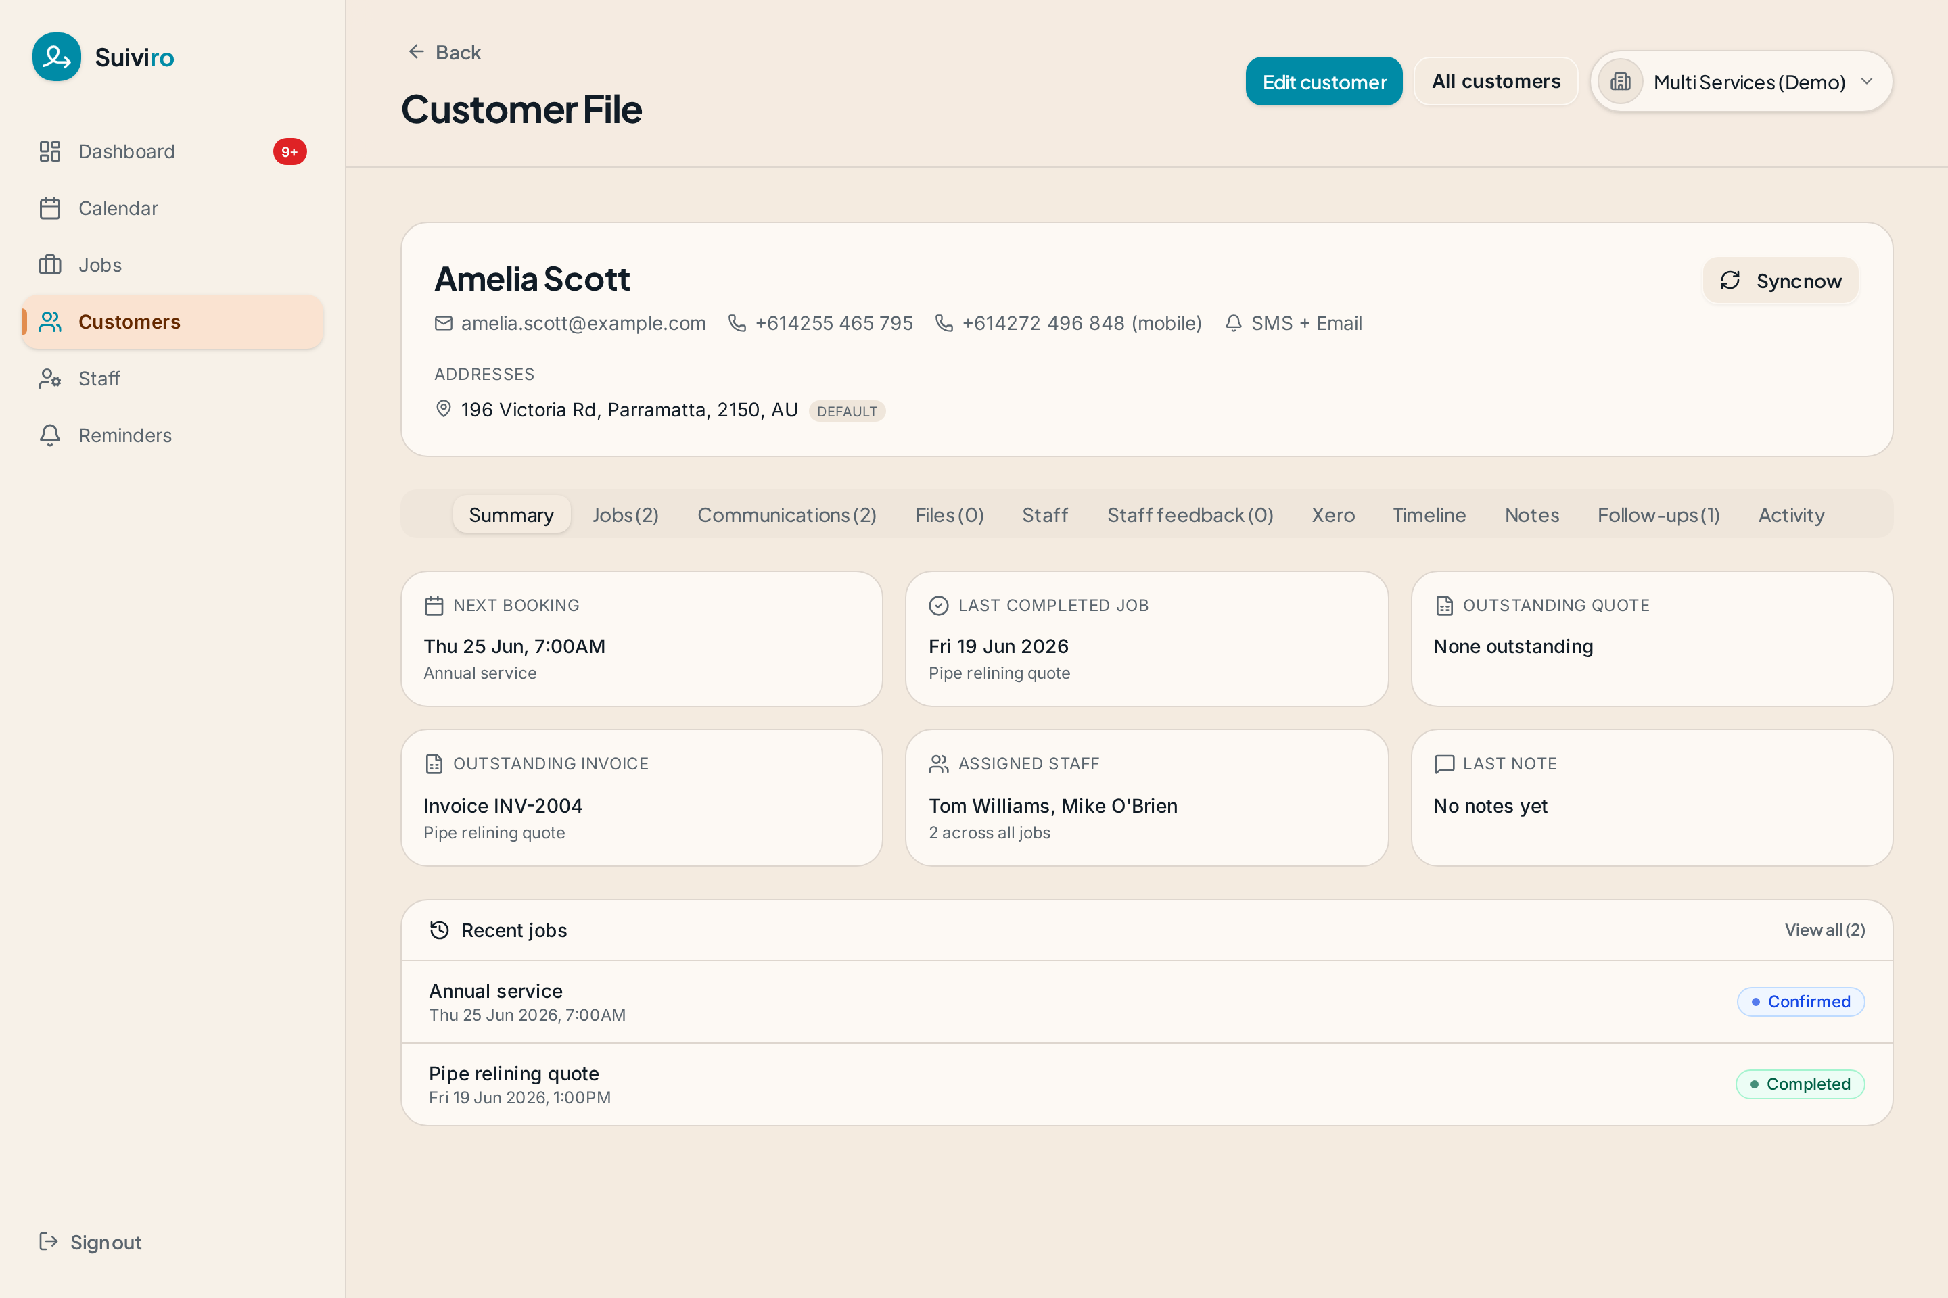Click the Calendar icon in sidebar
Viewport: 1948px width, 1298px height.
tap(49, 209)
